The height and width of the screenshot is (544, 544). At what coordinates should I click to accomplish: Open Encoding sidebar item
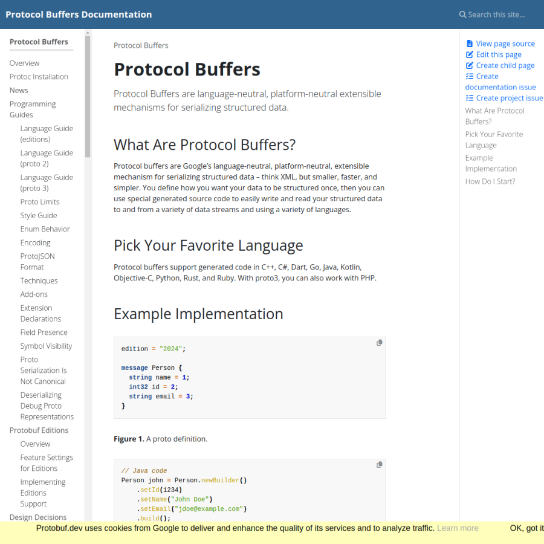(36, 242)
